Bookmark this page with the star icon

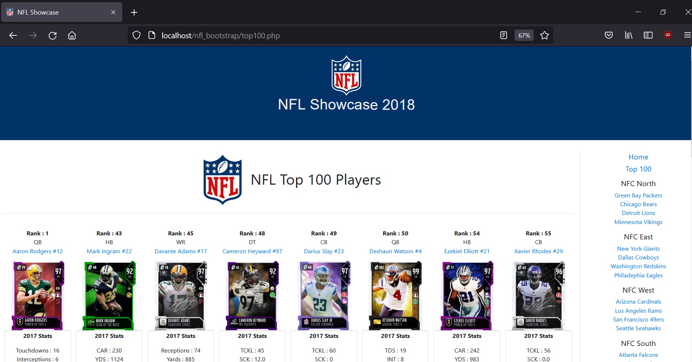544,35
